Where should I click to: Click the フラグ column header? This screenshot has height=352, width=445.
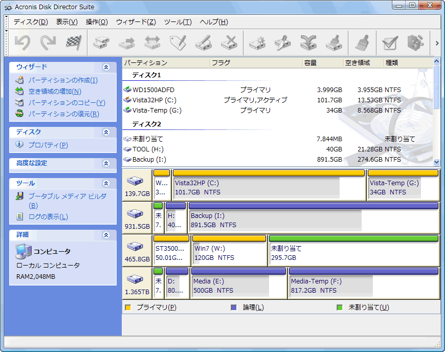[x=257, y=63]
